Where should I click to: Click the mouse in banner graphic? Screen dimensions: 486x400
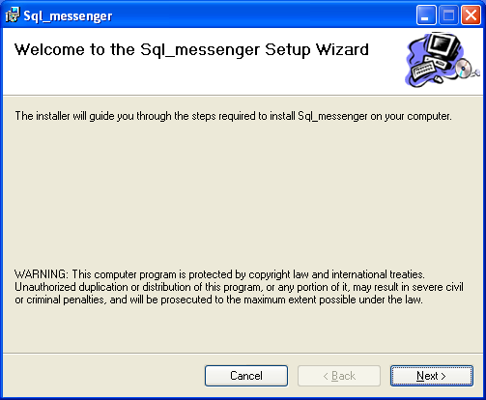tap(438, 78)
